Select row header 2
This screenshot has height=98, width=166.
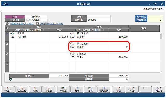click(x=7, y=47)
